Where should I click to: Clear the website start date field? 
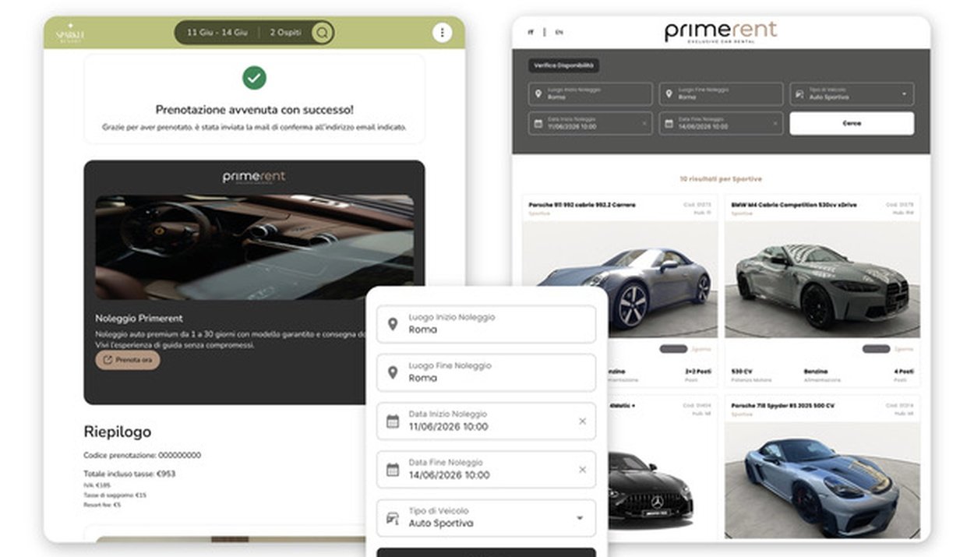pyautogui.click(x=644, y=123)
